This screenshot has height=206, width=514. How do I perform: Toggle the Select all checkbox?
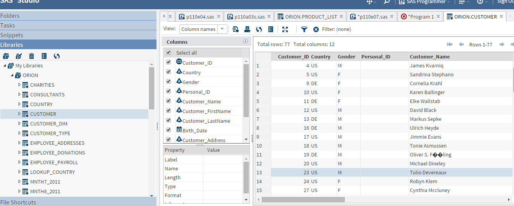[168, 53]
